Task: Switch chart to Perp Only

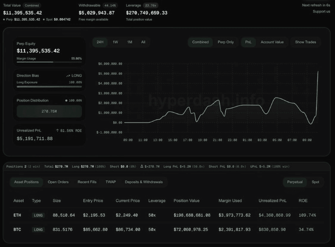Action: coord(225,42)
